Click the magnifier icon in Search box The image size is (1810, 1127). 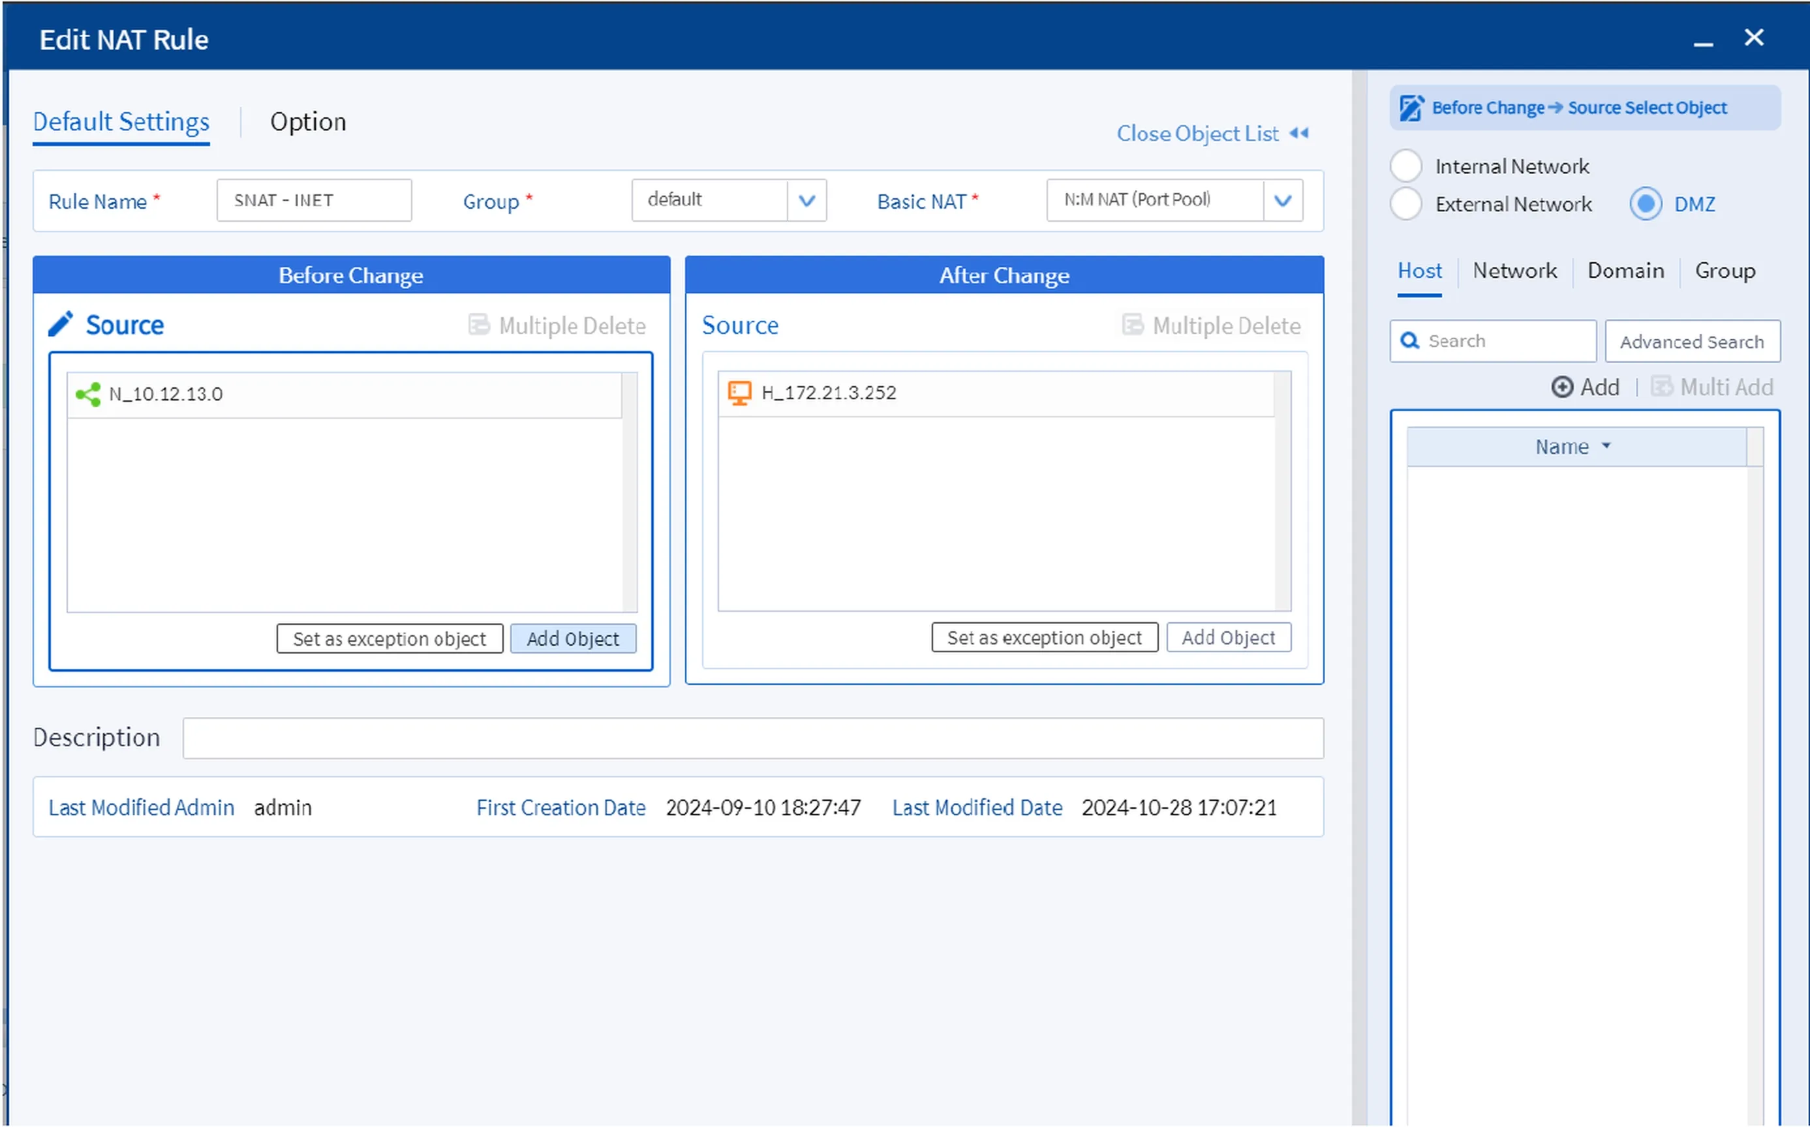tap(1409, 341)
